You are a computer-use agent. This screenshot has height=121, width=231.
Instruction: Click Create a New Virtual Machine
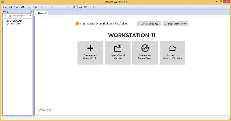(x=90, y=53)
